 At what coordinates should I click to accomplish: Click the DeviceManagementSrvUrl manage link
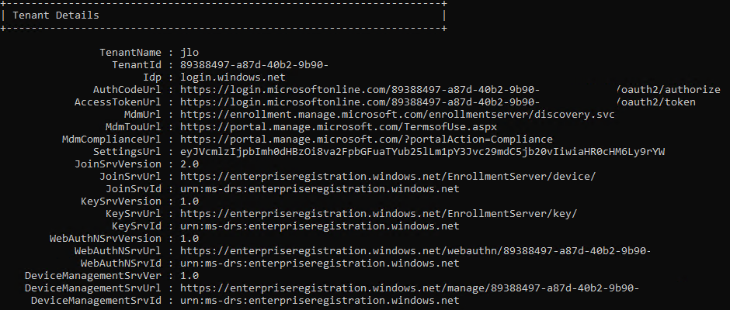[x=409, y=288]
